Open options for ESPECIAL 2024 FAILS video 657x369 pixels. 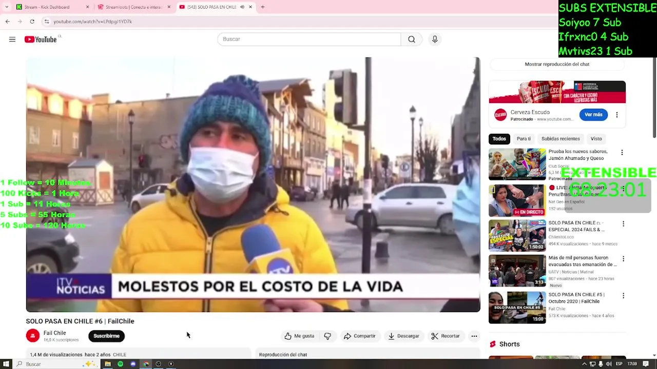[623, 224]
